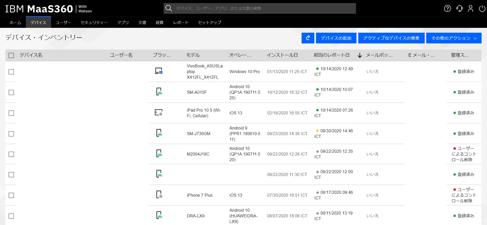Click the SM-J730GM model cell
The height and width of the screenshot is (225, 487).
(198, 134)
